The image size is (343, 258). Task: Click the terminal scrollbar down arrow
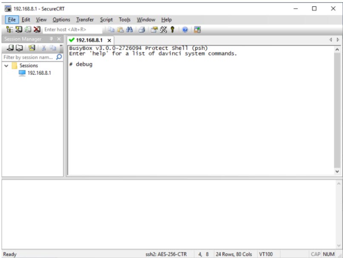pyautogui.click(x=337, y=171)
